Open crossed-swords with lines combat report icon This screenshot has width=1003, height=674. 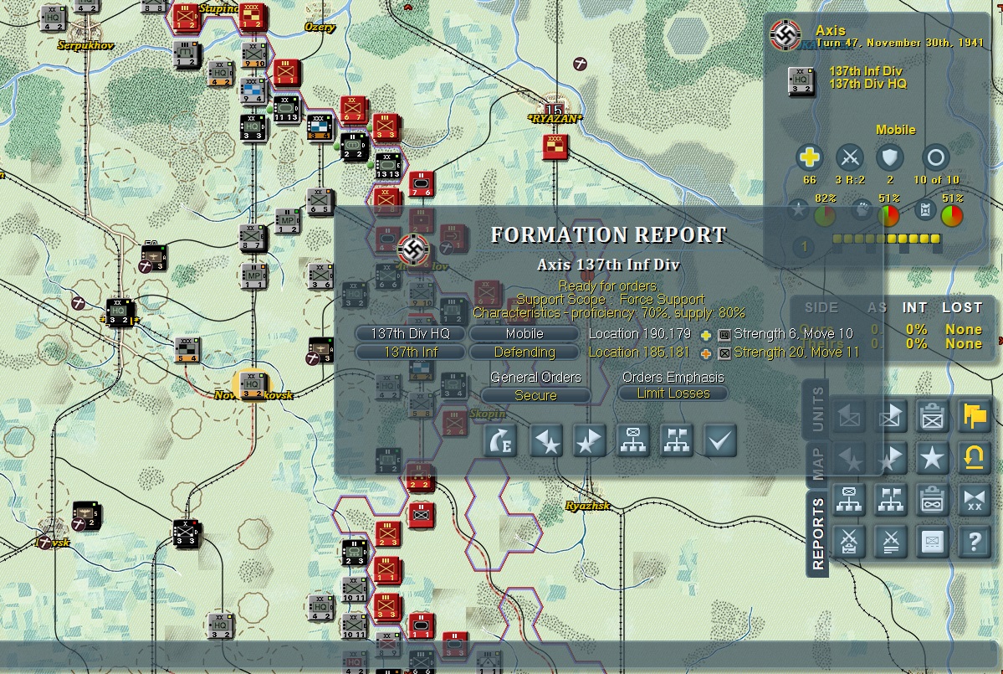tap(890, 543)
